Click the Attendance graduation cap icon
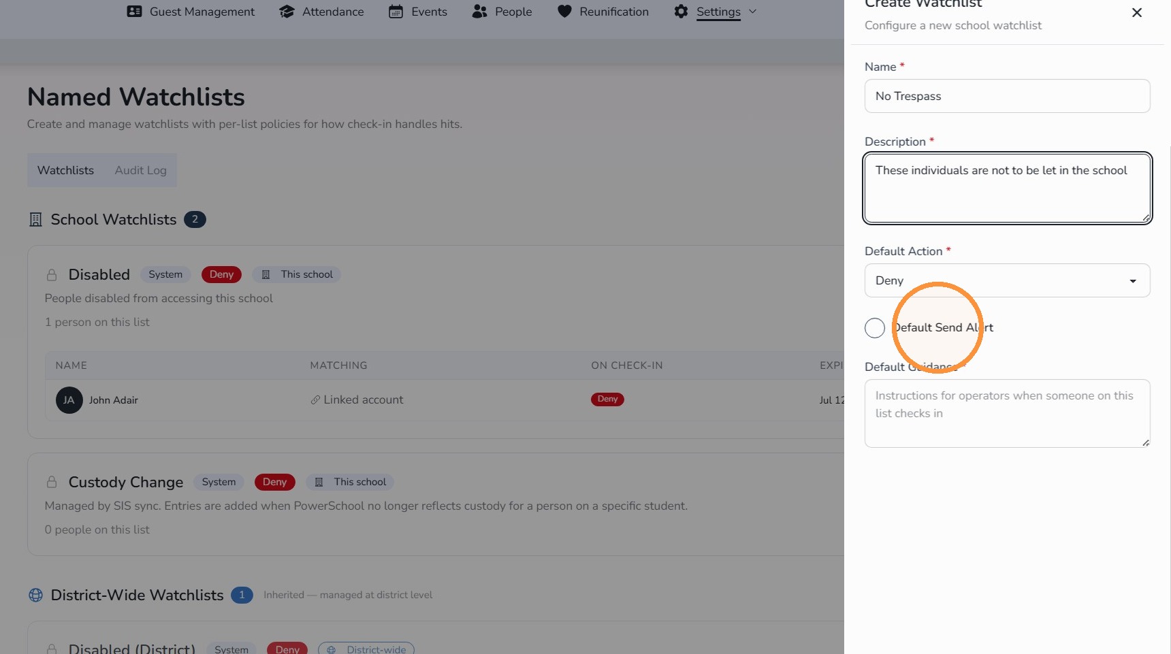 point(287,12)
